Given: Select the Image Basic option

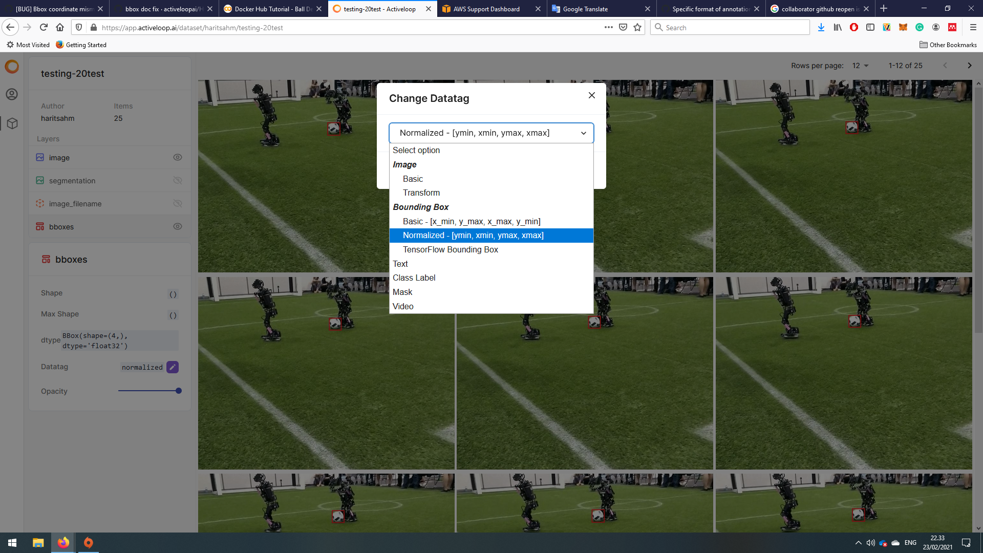Looking at the screenshot, I should [x=491, y=179].
